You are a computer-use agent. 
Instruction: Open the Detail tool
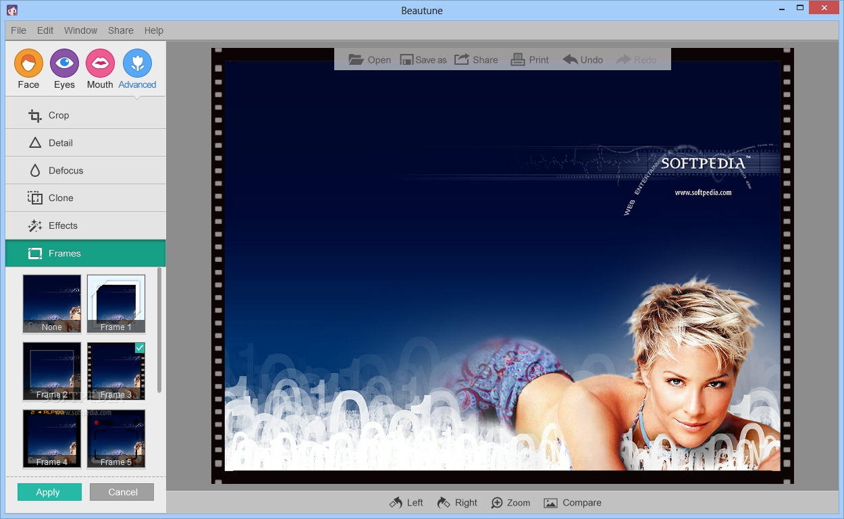click(x=85, y=143)
